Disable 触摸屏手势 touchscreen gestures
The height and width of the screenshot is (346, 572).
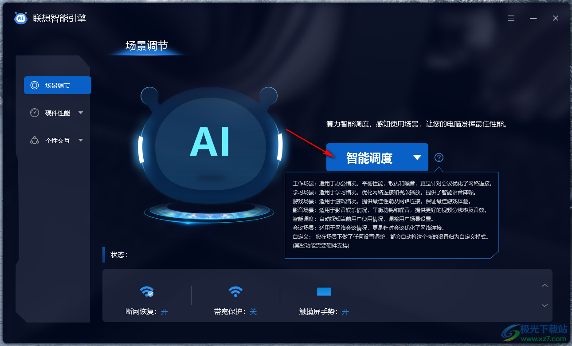click(x=345, y=312)
